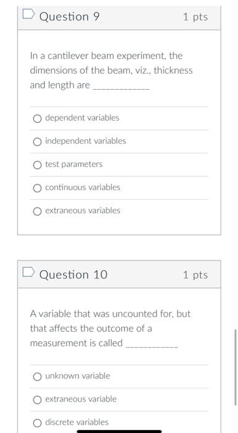Image resolution: width=238 pixels, height=433 pixels.
Task: Click the cantilever beam question text
Action: click(111, 71)
